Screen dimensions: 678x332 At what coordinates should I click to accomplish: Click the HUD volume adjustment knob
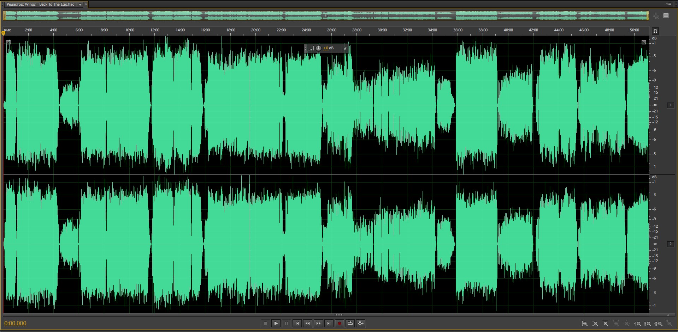318,48
